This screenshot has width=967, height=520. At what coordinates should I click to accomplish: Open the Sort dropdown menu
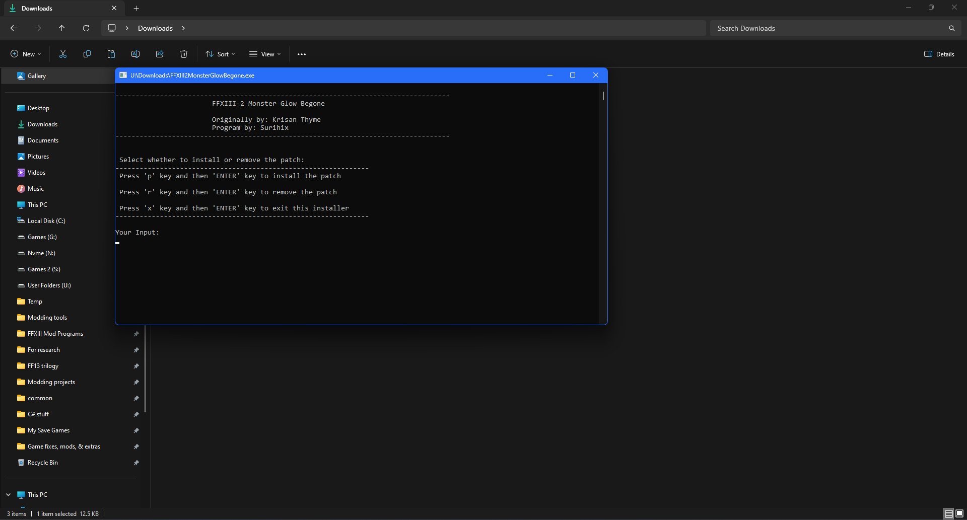(220, 54)
